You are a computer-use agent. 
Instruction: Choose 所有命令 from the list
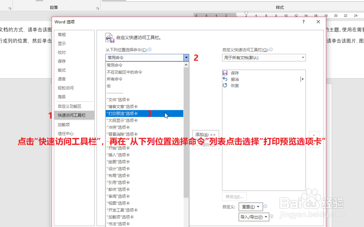tap(145, 79)
